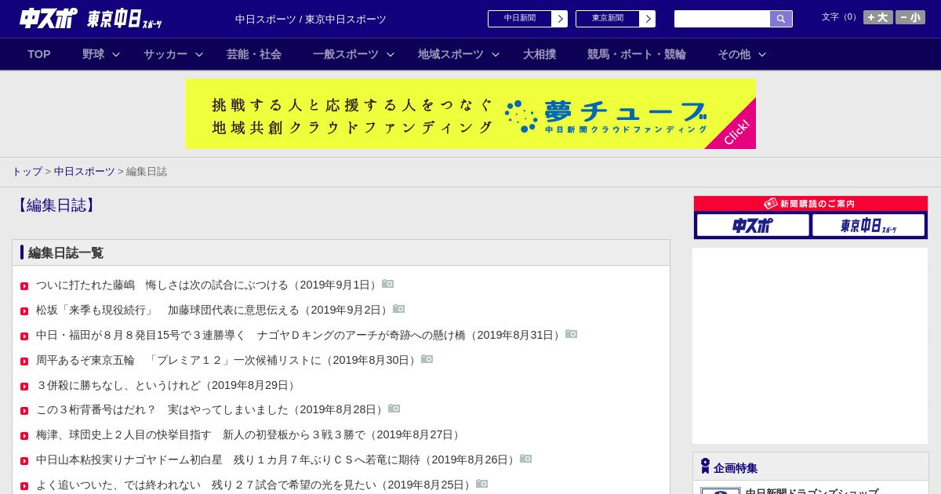Click the 新聞購読のご案内 banner heading

point(811,204)
